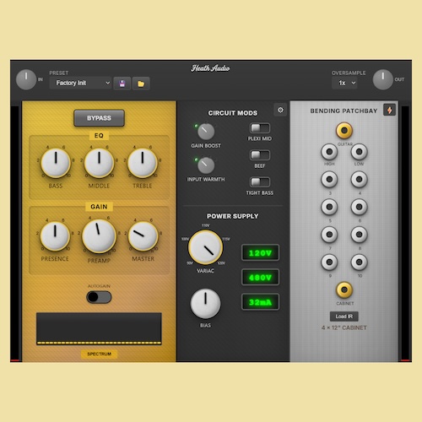The height and width of the screenshot is (422, 422).
Task: Open the preset folder icon
Action: (141, 84)
